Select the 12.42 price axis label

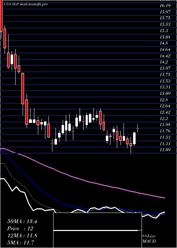(165, 112)
